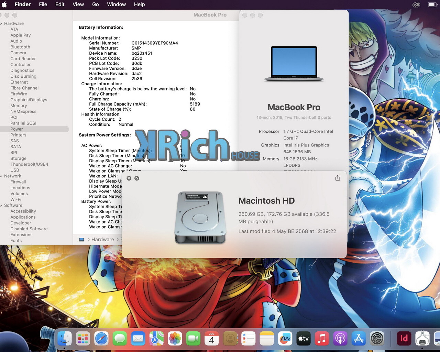The width and height of the screenshot is (440, 352).
Task: Click the MacBook Pro laptop image
Action: click(294, 64)
